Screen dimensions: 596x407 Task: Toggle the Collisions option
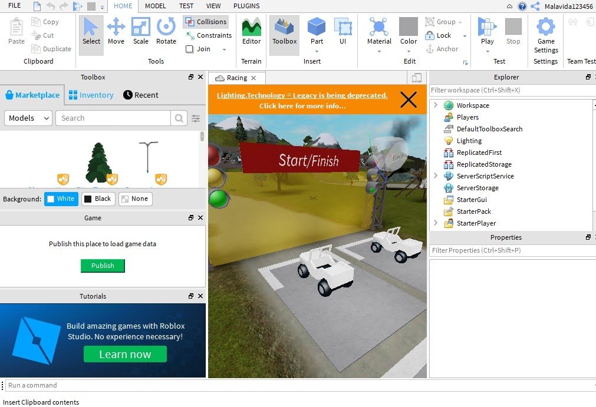point(206,22)
